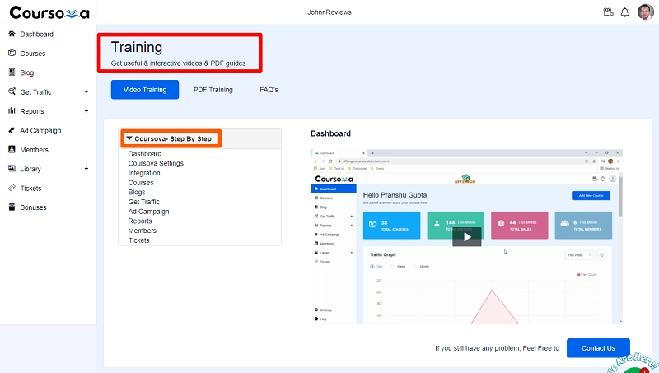Select the Week radio button in video

393,267
